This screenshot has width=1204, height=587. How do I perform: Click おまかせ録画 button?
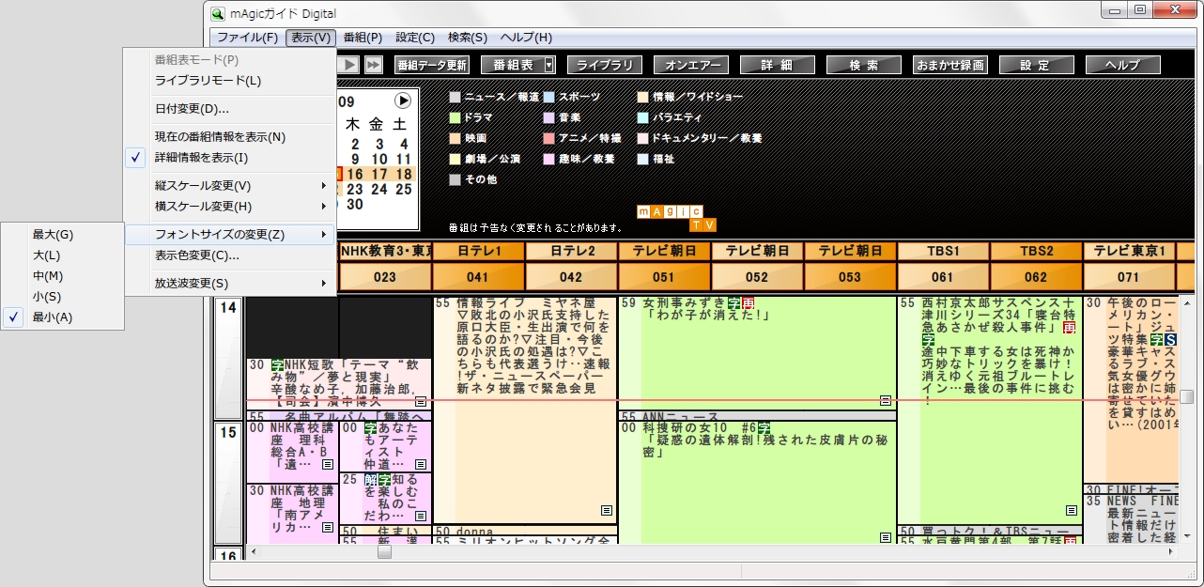coord(950,65)
